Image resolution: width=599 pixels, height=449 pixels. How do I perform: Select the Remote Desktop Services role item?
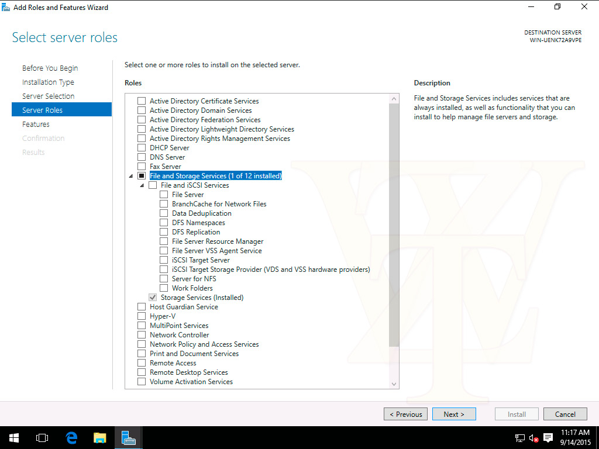(x=188, y=372)
